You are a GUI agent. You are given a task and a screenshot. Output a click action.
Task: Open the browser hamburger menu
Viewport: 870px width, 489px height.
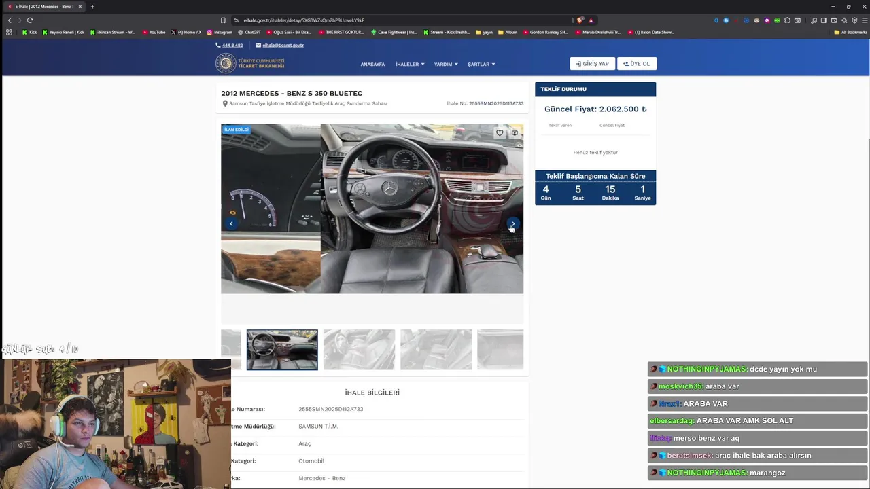[865, 20]
